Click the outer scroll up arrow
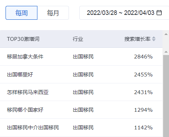Image resolution: width=169 pixels, height=137 pixels. [x=166, y=34]
